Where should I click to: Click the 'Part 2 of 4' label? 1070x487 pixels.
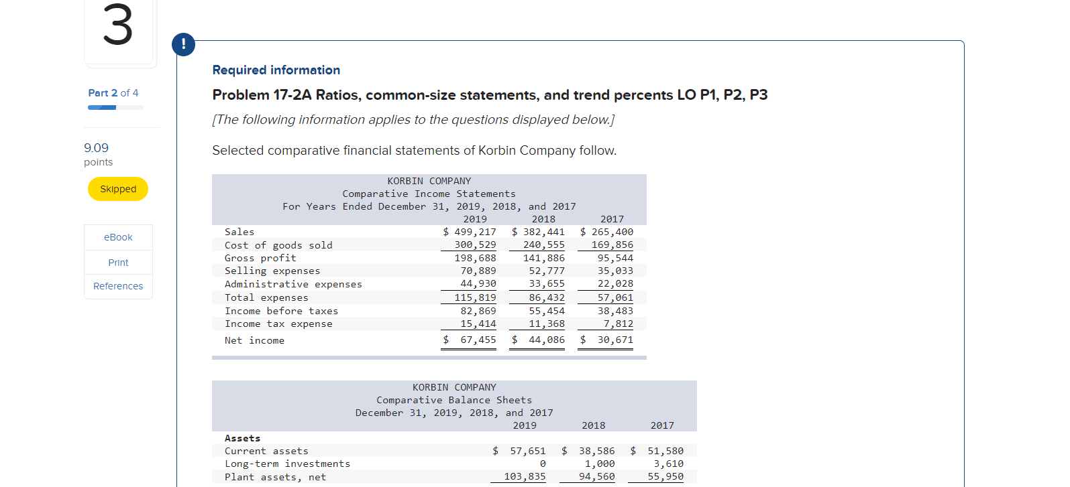(x=113, y=93)
